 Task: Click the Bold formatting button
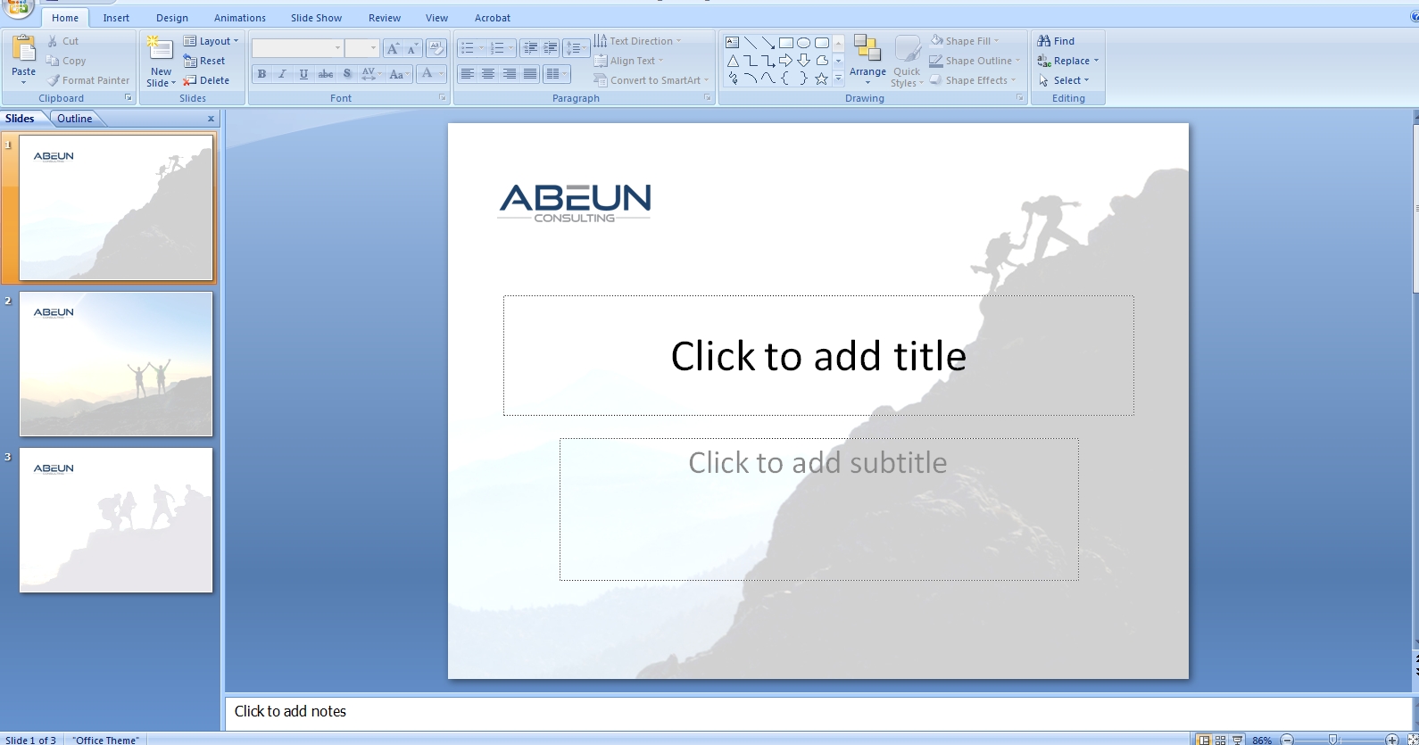(x=261, y=74)
